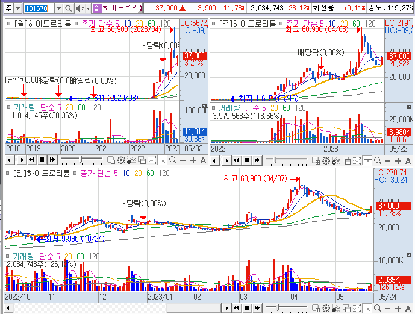The image size is (415, 314).
Task: Click the A auto-fit button in the monthly toolbar
Action: tap(203, 160)
